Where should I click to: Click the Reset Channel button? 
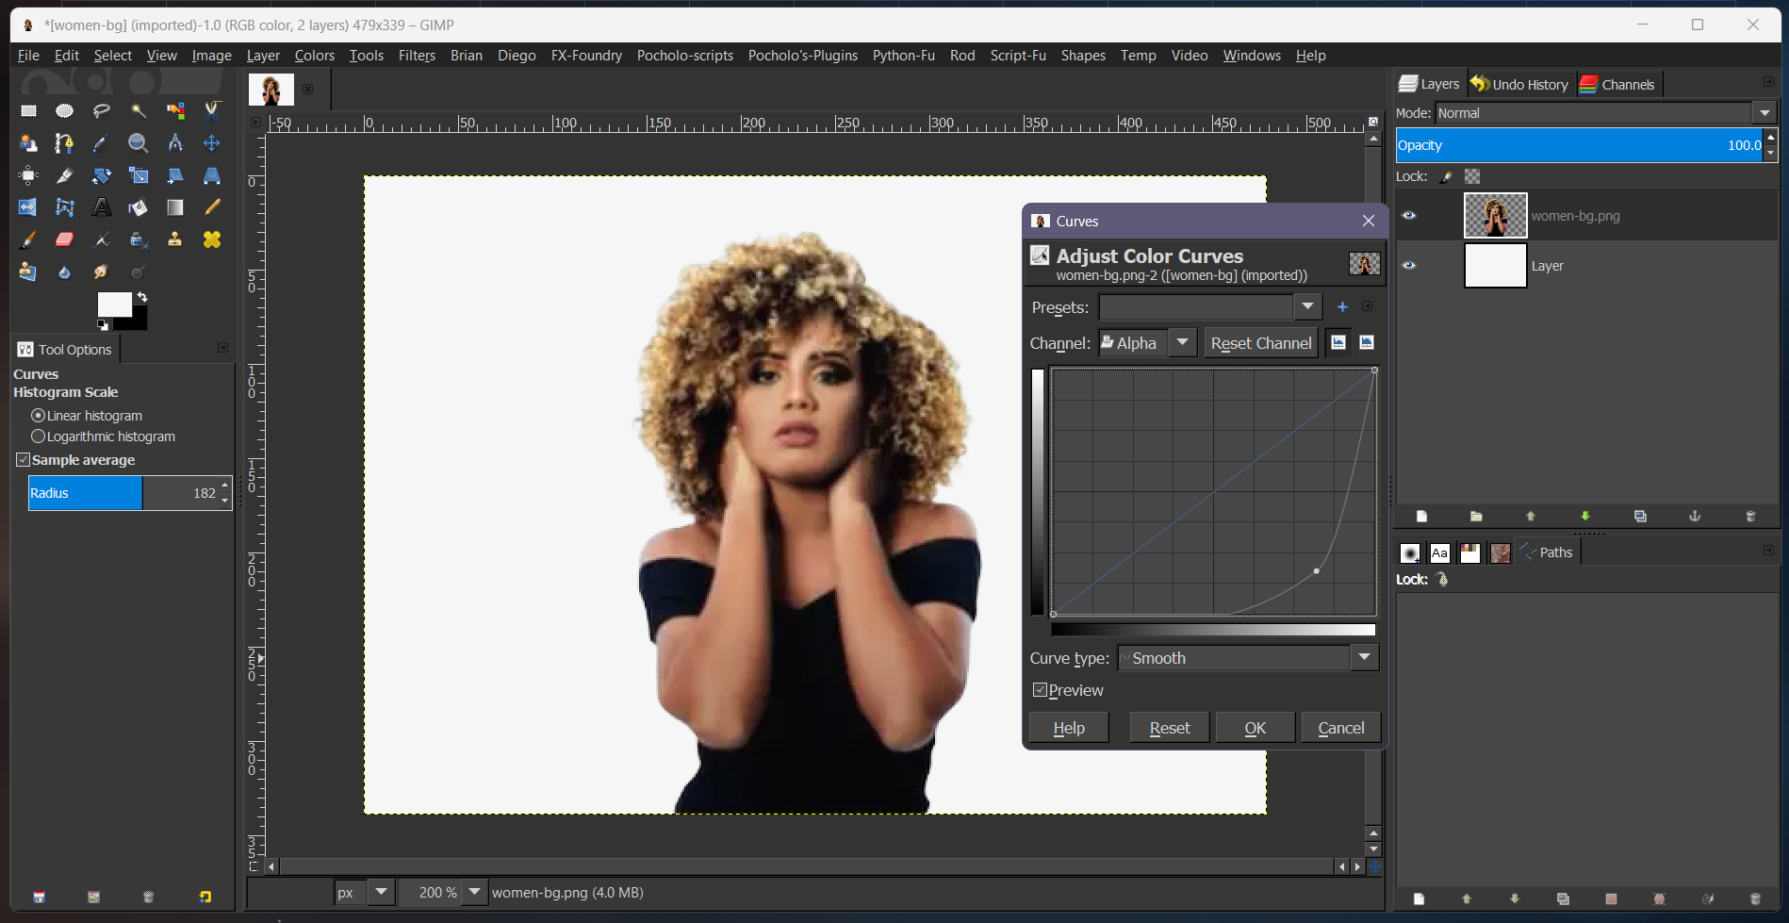pyautogui.click(x=1260, y=343)
